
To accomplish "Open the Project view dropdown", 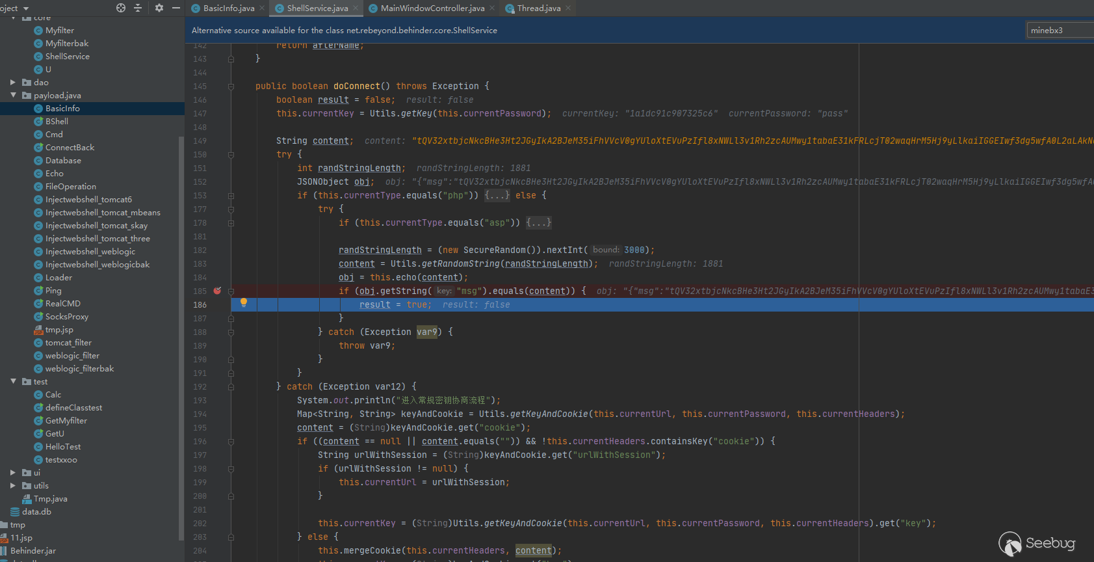I will (26, 8).
